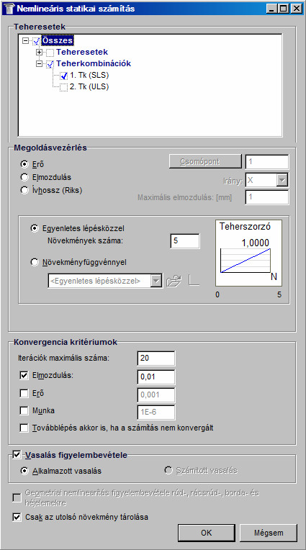Collapse the Összes root tree node
This screenshot has height=550, width=306.
click(25, 41)
